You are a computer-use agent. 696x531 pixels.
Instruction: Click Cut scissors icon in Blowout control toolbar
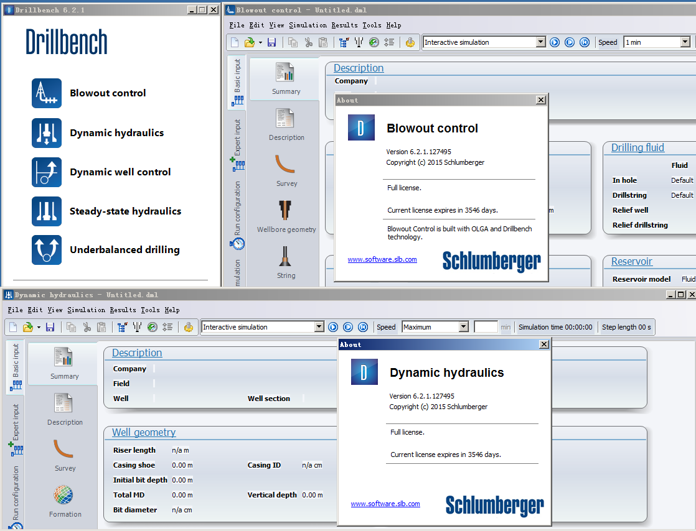[x=308, y=42]
